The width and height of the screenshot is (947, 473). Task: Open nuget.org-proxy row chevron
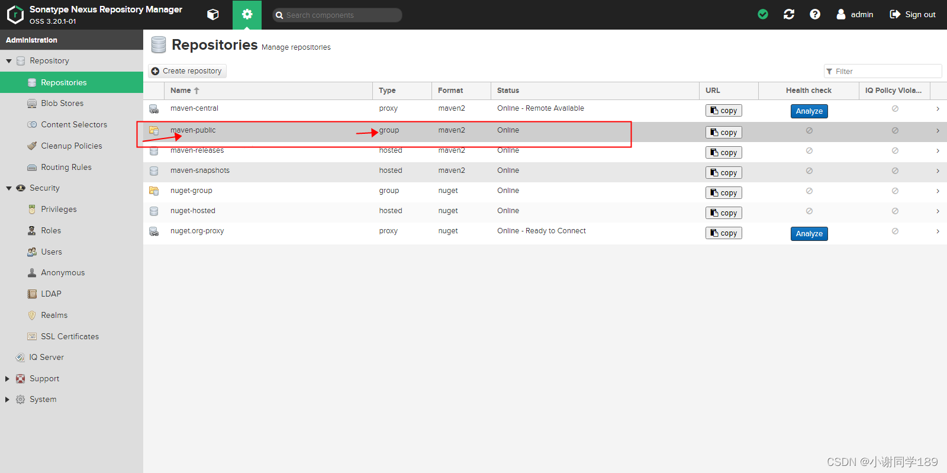[938, 231]
